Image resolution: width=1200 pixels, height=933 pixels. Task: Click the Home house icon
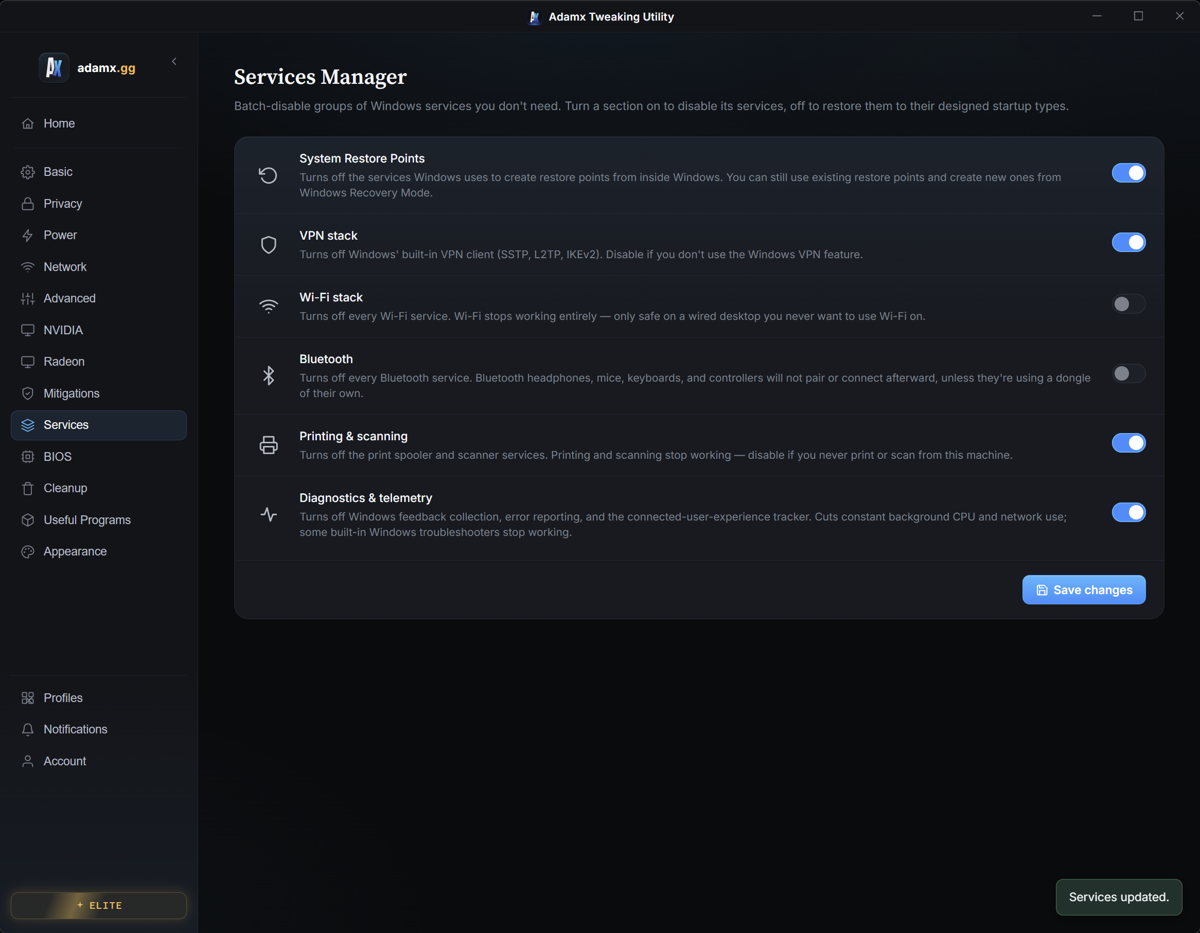coord(27,123)
